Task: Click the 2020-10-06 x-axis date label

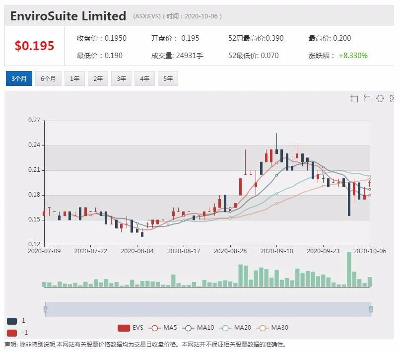Action: [x=370, y=251]
